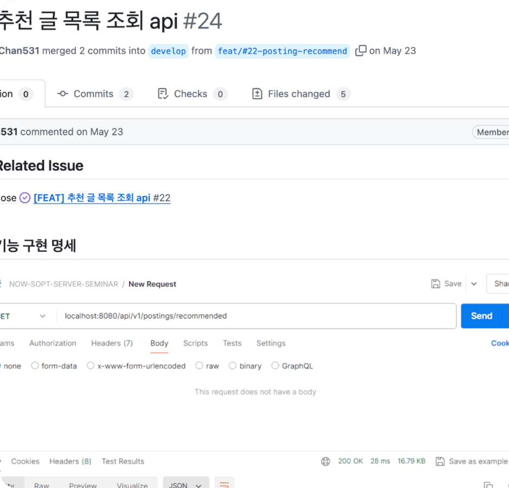The height and width of the screenshot is (488, 509).
Task: Open the HTTP method dropdown chevron
Action: tap(42, 316)
